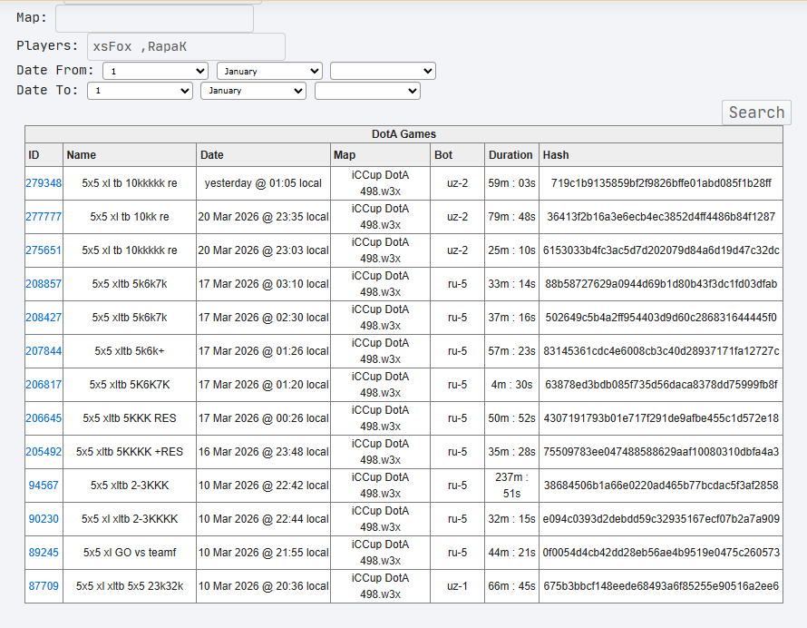This screenshot has width=807, height=628.
Task: Open game ID 89245 link
Action: (44, 553)
